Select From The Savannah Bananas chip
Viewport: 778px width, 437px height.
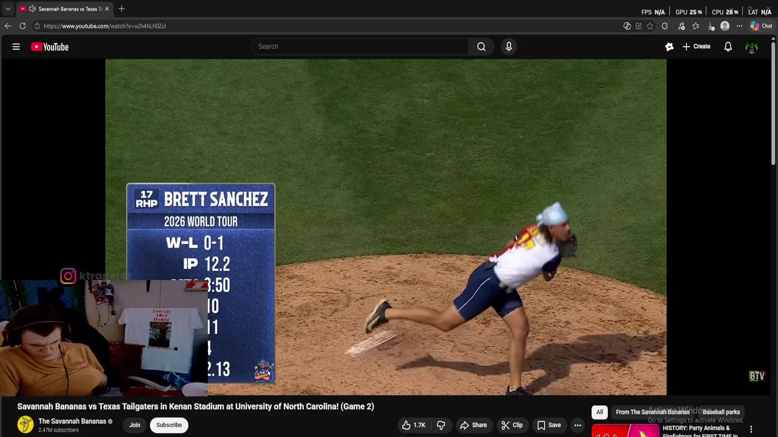(653, 412)
